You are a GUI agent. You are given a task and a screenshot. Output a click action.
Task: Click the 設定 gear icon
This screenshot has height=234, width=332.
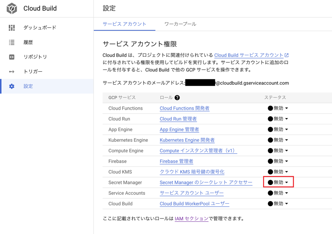12,86
